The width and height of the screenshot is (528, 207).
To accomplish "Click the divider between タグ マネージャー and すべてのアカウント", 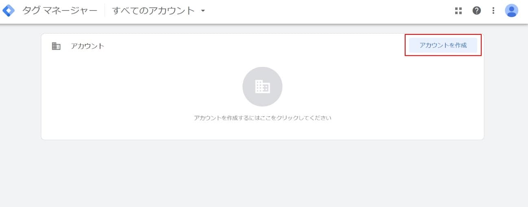I will pos(105,11).
